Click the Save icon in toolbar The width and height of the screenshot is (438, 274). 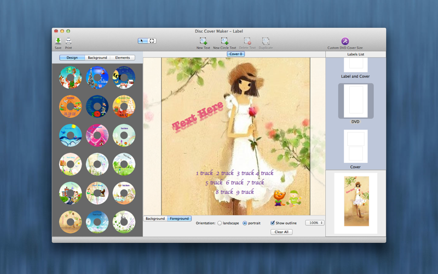tap(58, 42)
